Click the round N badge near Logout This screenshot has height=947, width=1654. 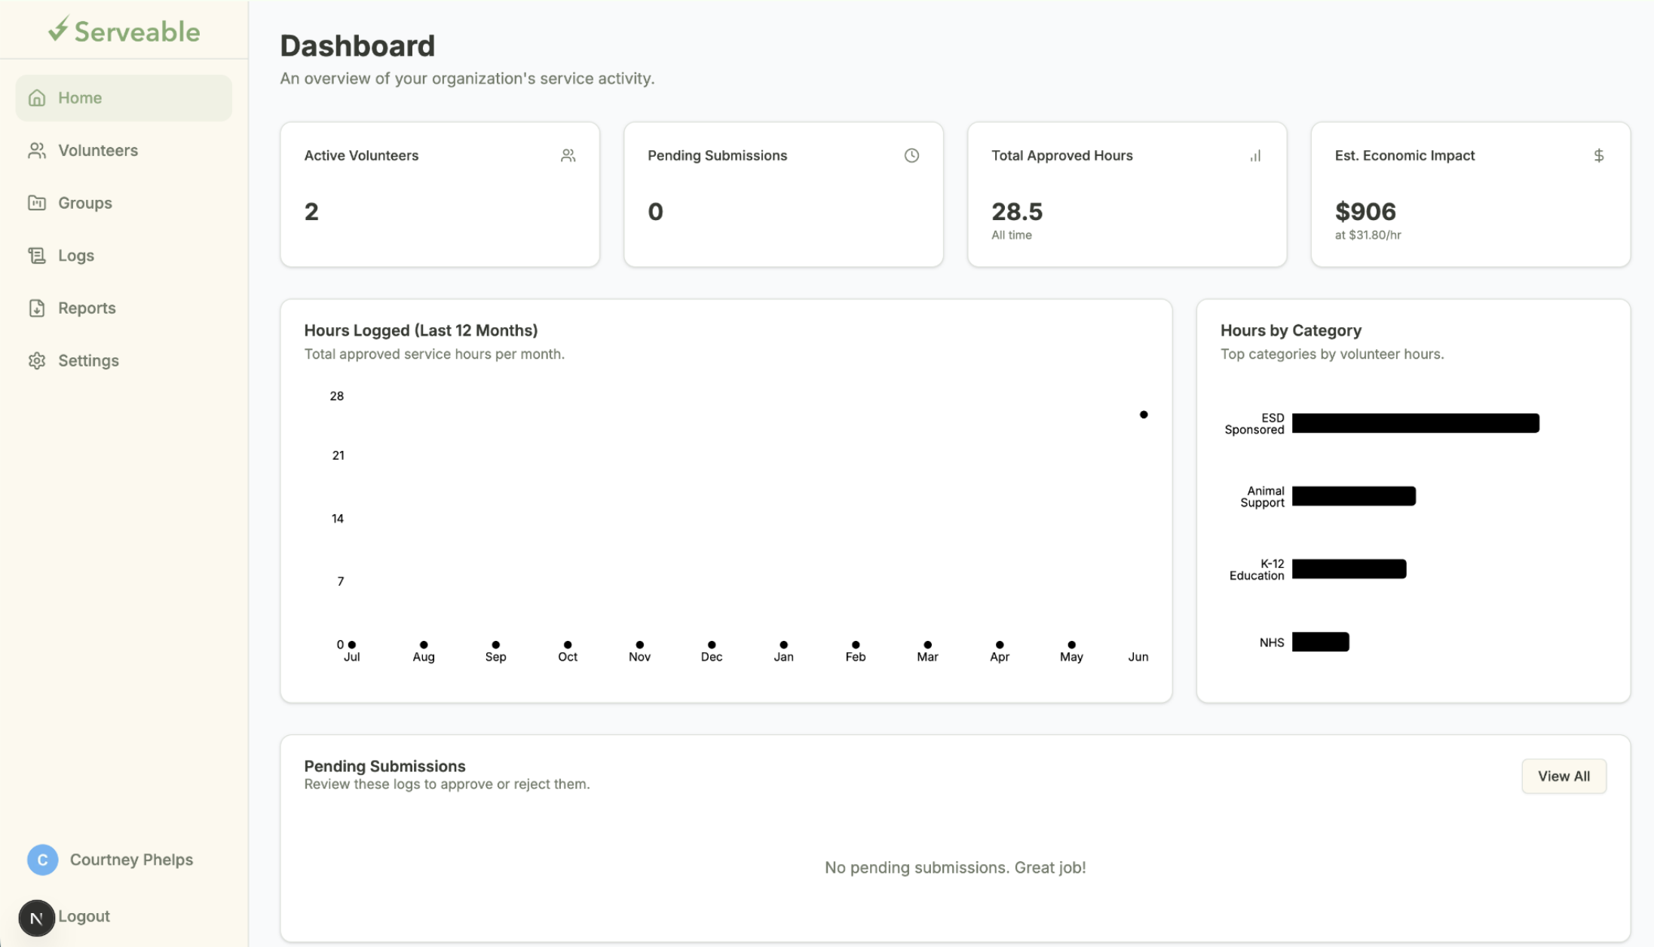(36, 918)
